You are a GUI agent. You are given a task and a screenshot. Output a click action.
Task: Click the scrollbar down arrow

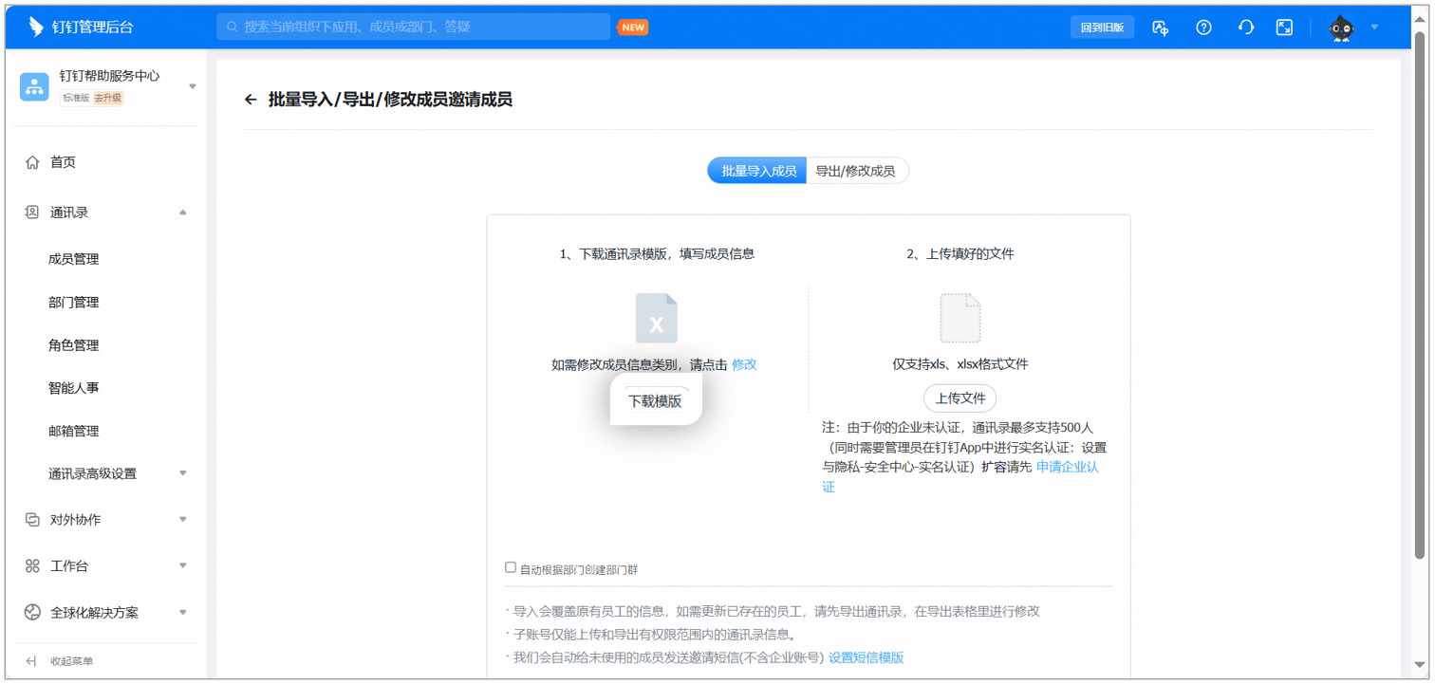(x=1420, y=664)
